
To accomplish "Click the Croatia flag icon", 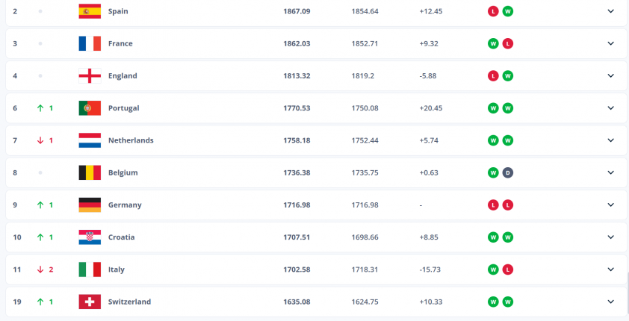I will point(90,237).
